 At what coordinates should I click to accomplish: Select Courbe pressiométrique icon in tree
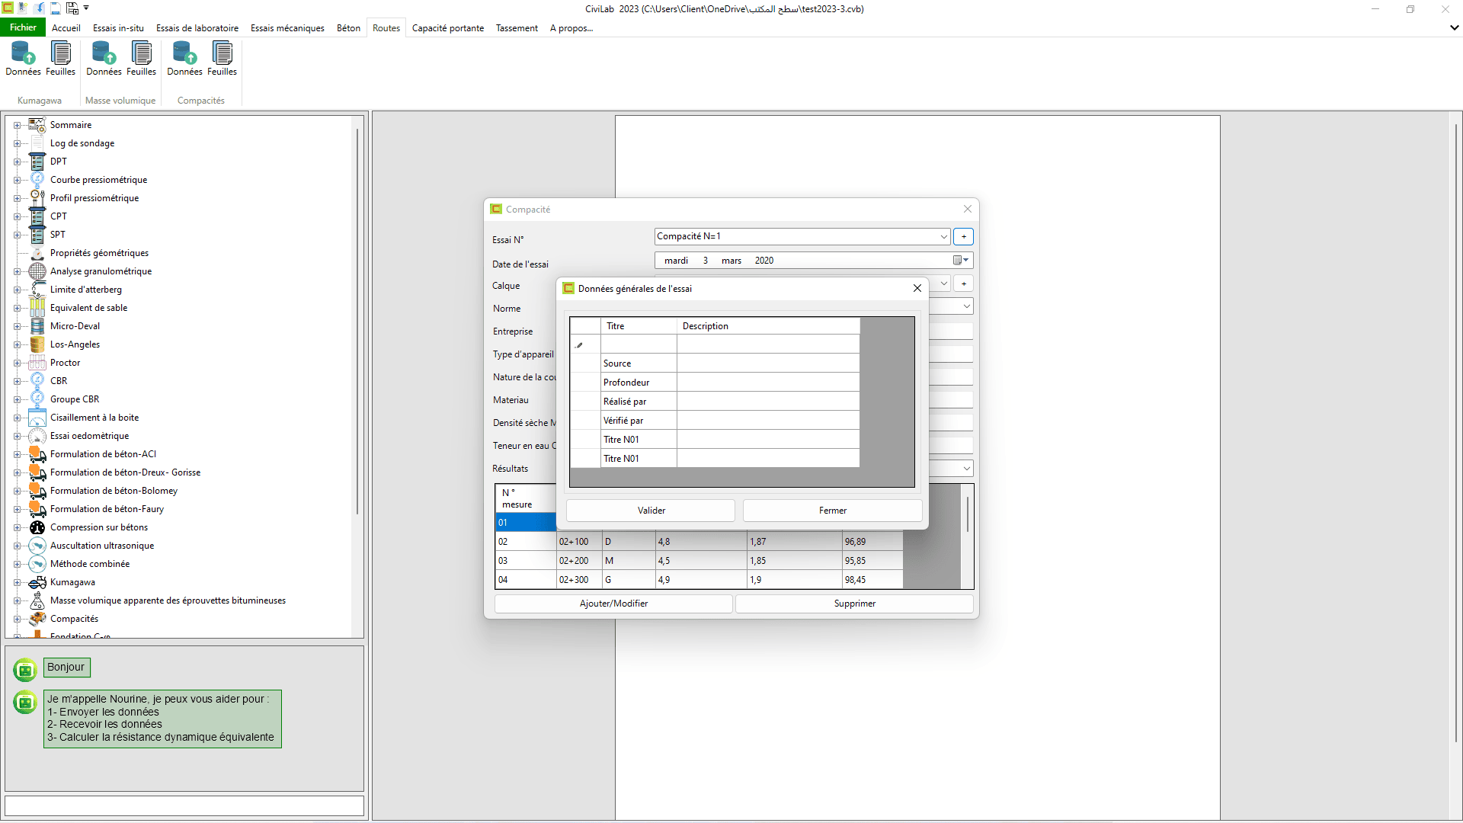pos(37,180)
